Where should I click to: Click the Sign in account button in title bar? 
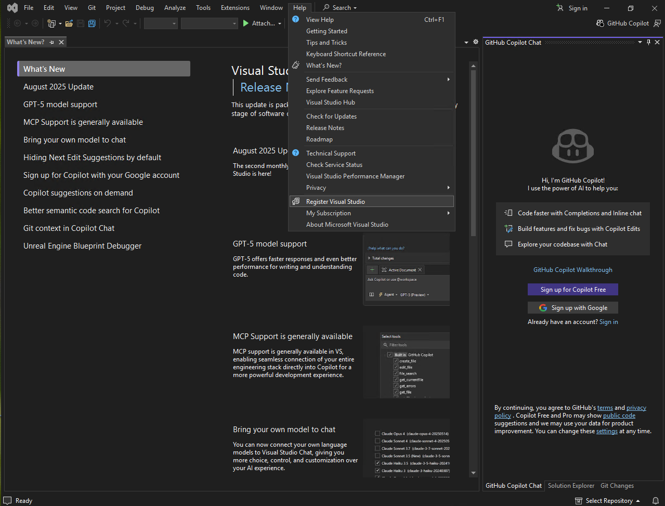[572, 8]
